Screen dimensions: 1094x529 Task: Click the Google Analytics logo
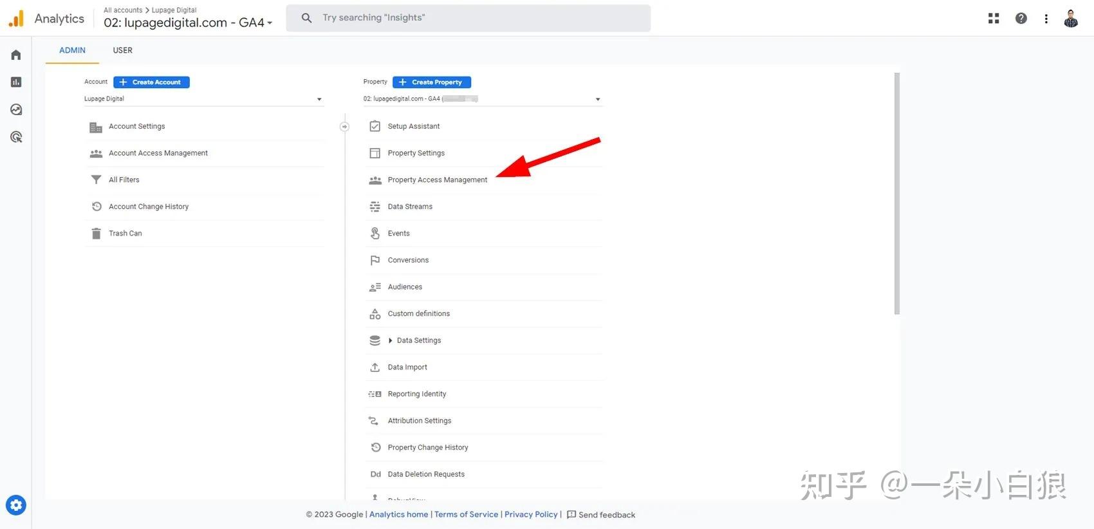16,19
